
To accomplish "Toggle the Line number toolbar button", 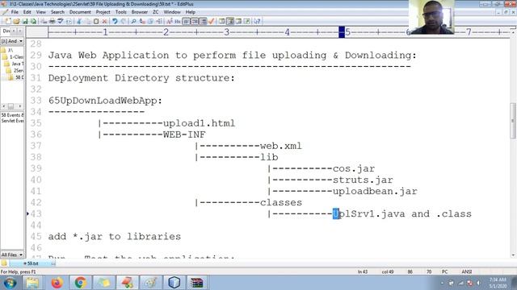I will coord(195,22).
